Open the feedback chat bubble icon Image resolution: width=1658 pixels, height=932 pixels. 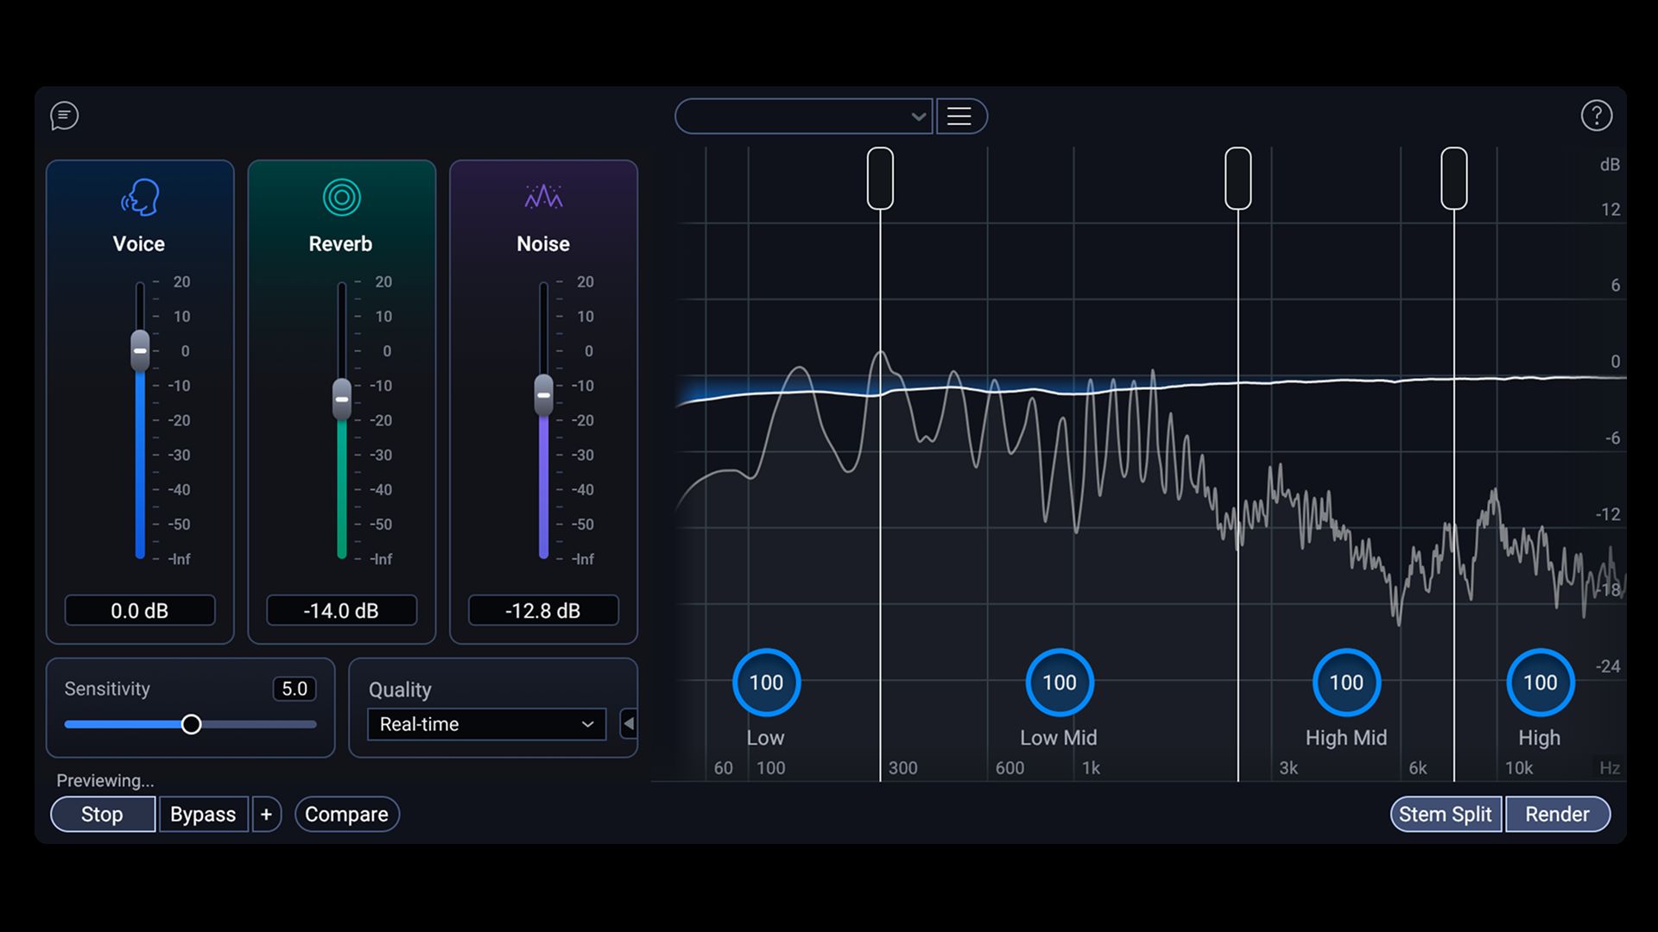(x=64, y=116)
